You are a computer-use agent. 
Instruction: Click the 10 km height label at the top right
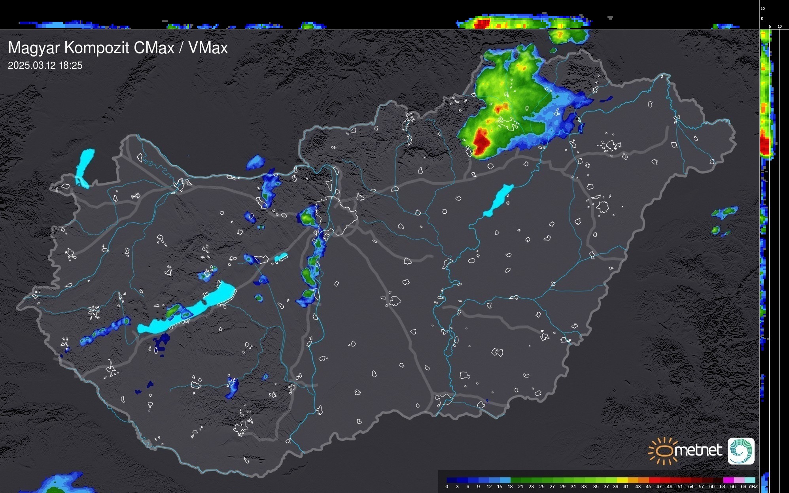(x=763, y=8)
